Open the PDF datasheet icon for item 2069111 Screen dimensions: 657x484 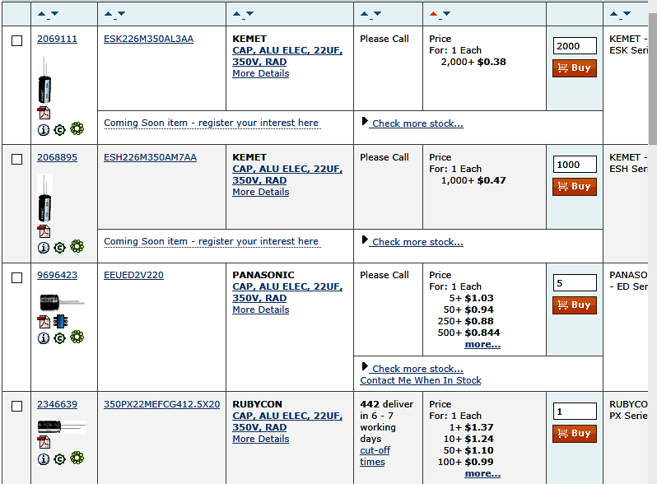pyautogui.click(x=44, y=113)
